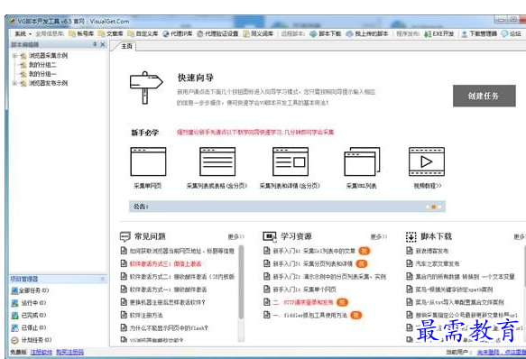The width and height of the screenshot is (526, 359).
Task: Click the 学习资源 section icon
Action: (270, 236)
